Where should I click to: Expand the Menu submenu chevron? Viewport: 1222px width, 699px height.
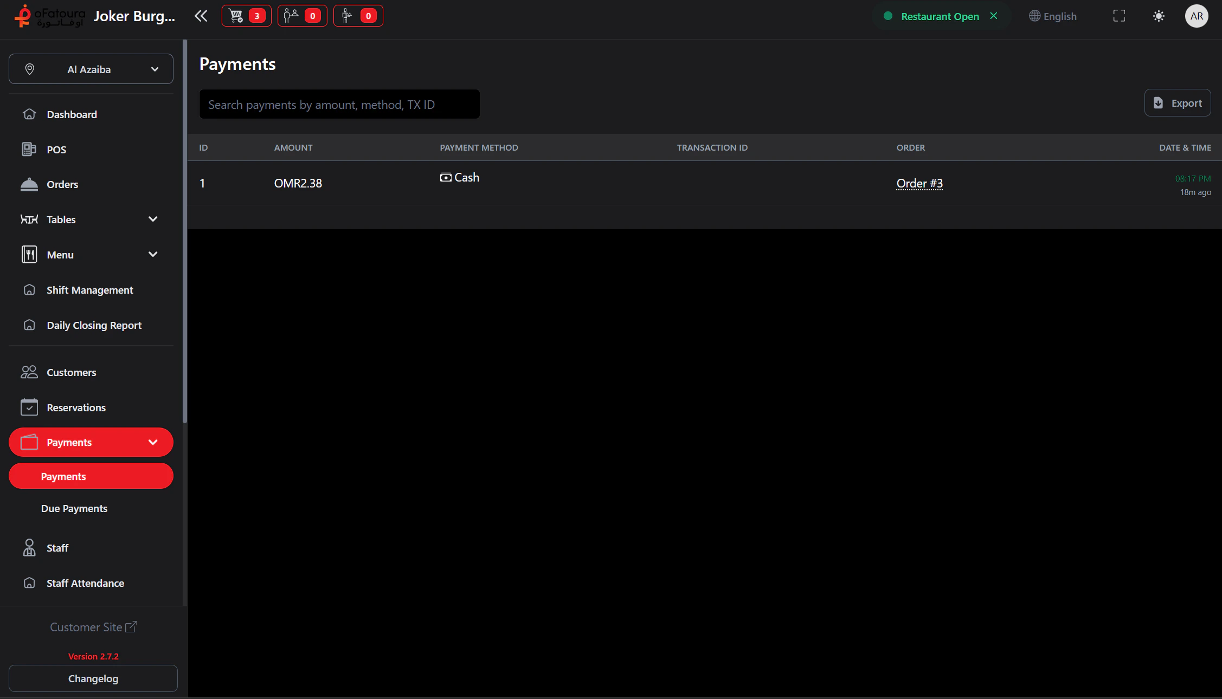(153, 255)
